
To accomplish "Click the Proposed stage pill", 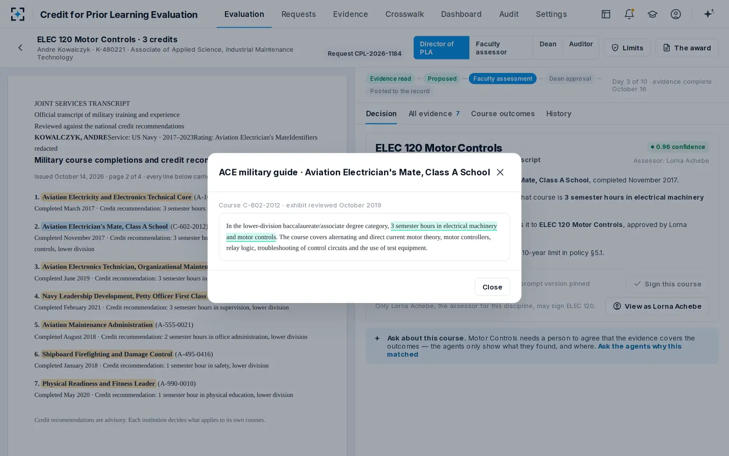I will 442,79.
